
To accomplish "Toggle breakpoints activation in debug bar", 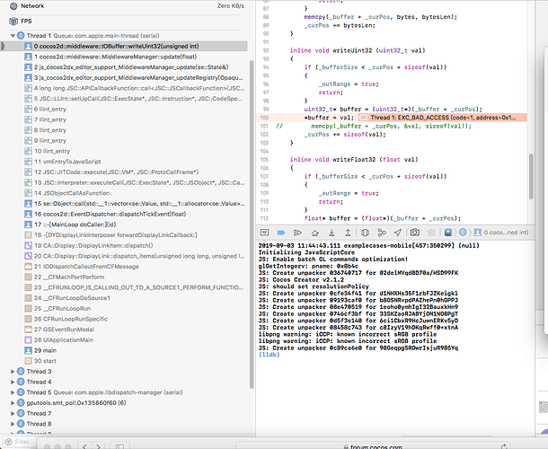I will pyautogui.click(x=281, y=233).
